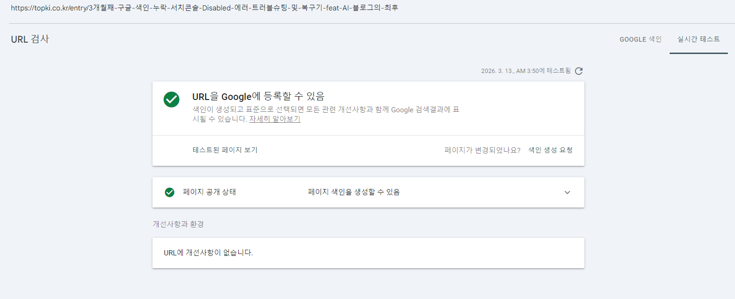This screenshot has width=735, height=299.
Task: Click the 페이지가 변경되었나요? text
Action: [482, 150]
